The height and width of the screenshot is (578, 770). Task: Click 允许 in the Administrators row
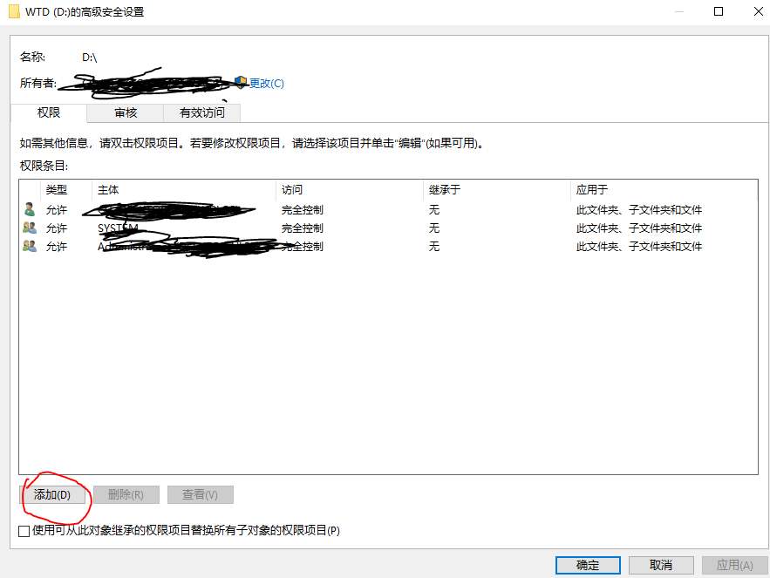(57, 246)
